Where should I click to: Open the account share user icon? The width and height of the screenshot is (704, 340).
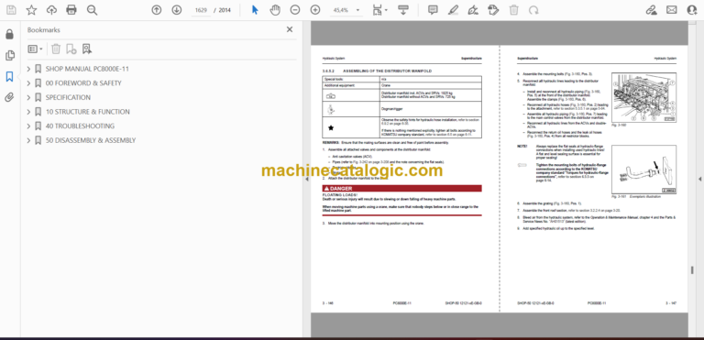pos(692,10)
